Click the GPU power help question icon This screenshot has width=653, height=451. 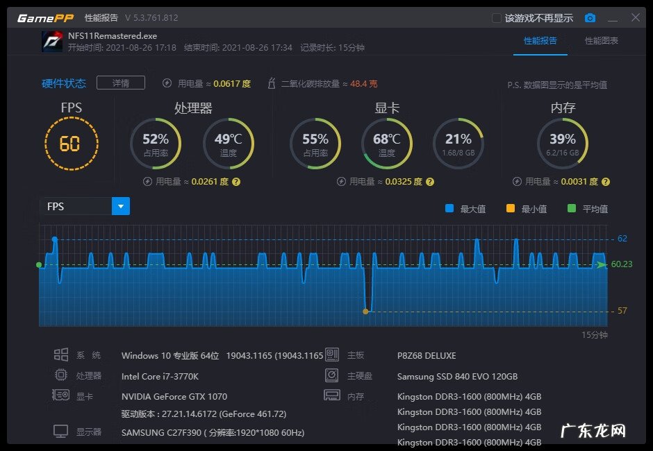(x=430, y=182)
